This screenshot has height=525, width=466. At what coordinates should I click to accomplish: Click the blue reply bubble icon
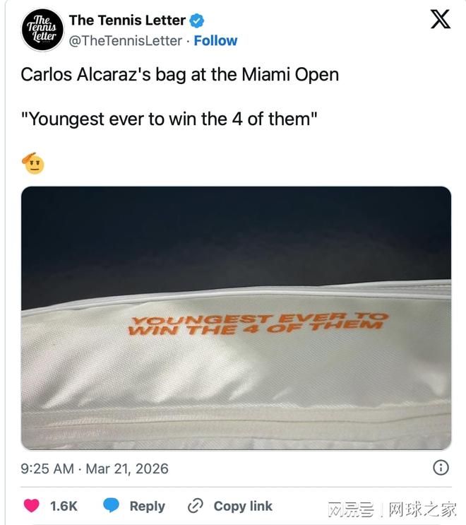[x=111, y=505]
